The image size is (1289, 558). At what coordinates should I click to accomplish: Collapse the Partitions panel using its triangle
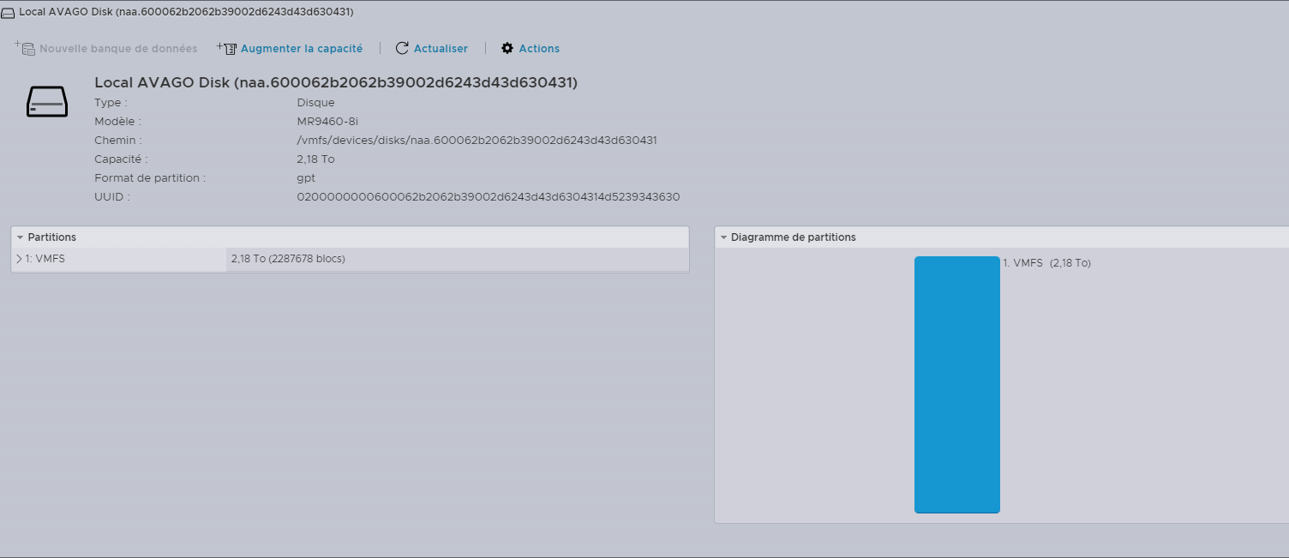[20, 237]
